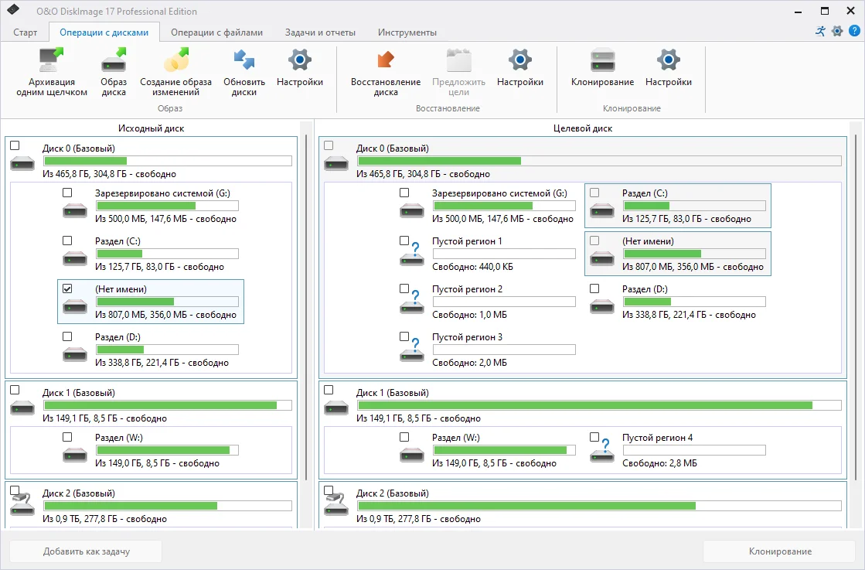The width and height of the screenshot is (865, 570).
Task: Check target Диск 1 (Базовый) checkbox
Action: (x=329, y=390)
